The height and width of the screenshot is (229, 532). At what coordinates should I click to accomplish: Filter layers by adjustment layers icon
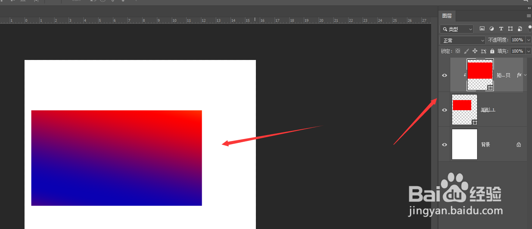click(491, 29)
